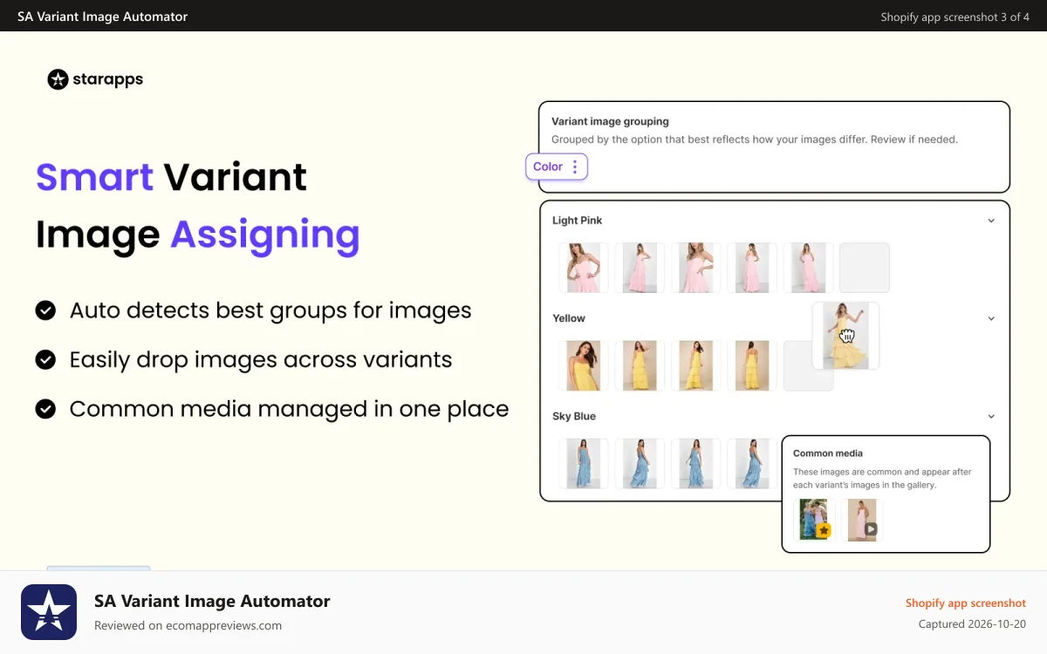Select the first Yellow dress thumbnail
Image resolution: width=1047 pixels, height=654 pixels.
[x=584, y=365]
